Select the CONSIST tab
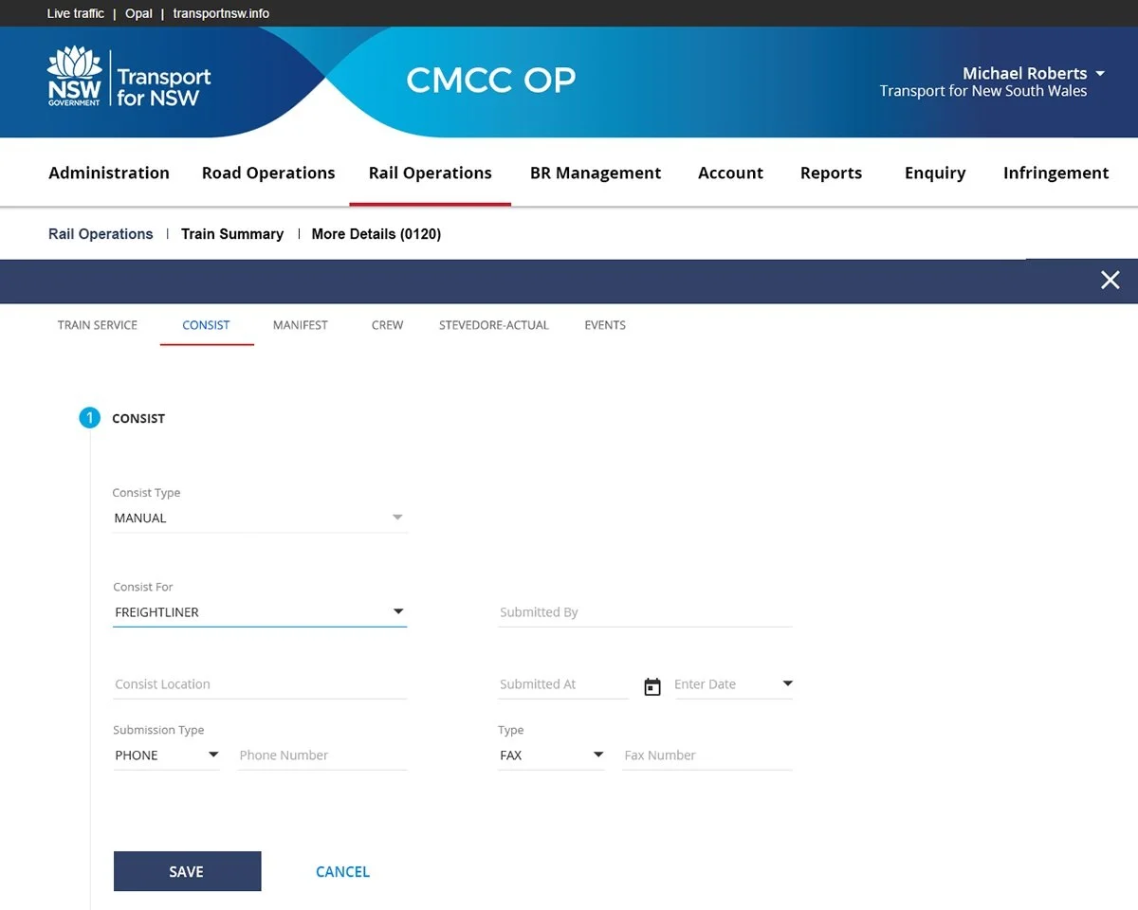 tap(207, 325)
